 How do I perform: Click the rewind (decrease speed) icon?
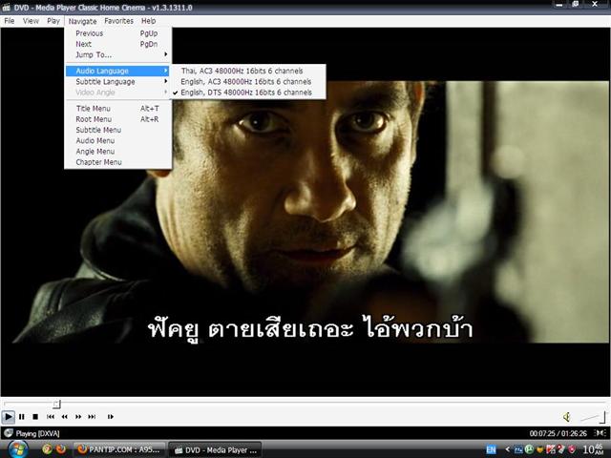coord(64,417)
